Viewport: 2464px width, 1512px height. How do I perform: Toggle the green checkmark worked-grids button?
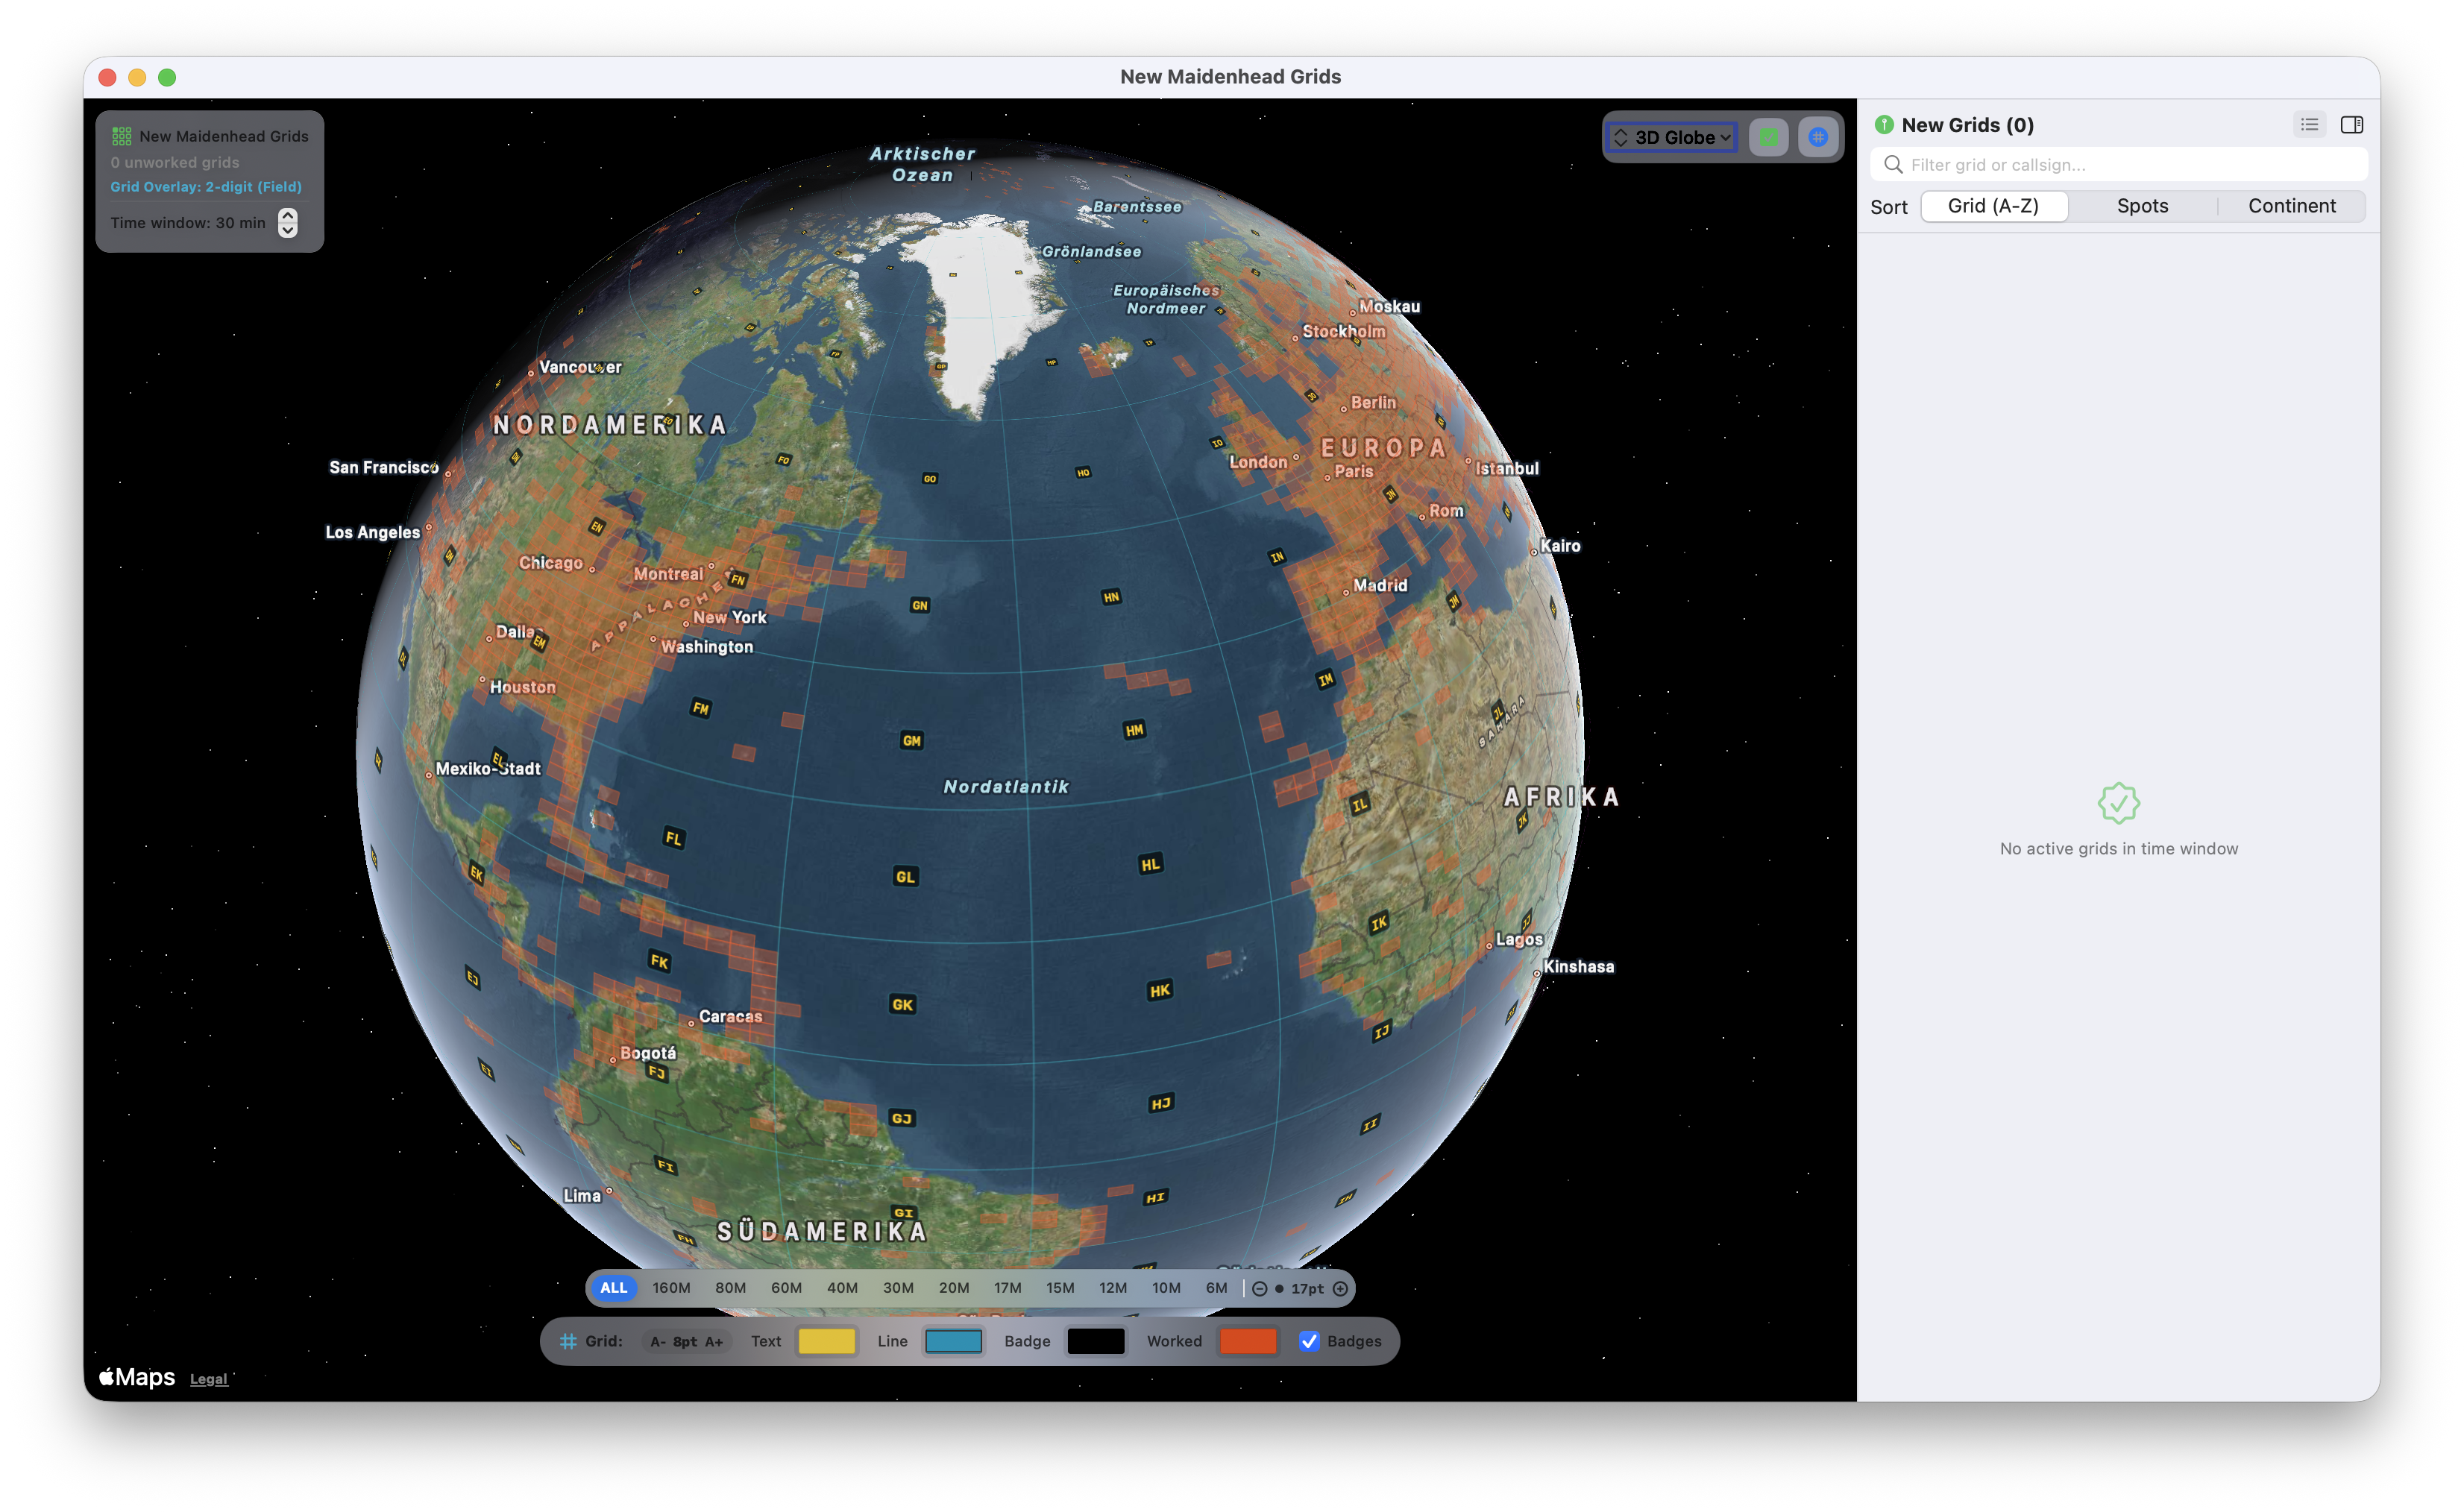1768,137
